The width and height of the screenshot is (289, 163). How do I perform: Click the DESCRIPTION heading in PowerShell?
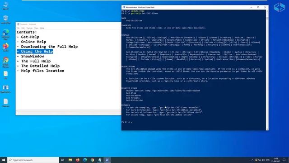pos(128,67)
